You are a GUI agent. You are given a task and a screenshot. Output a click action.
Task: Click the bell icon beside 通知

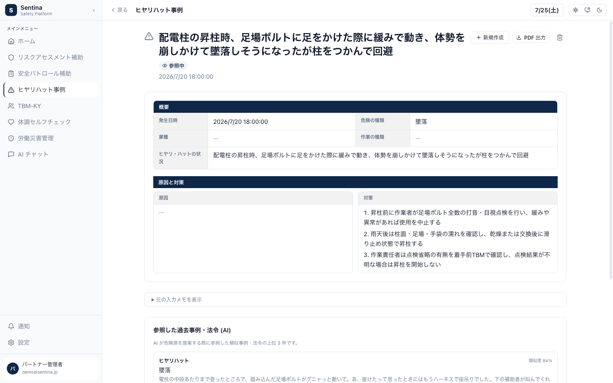[11, 326]
